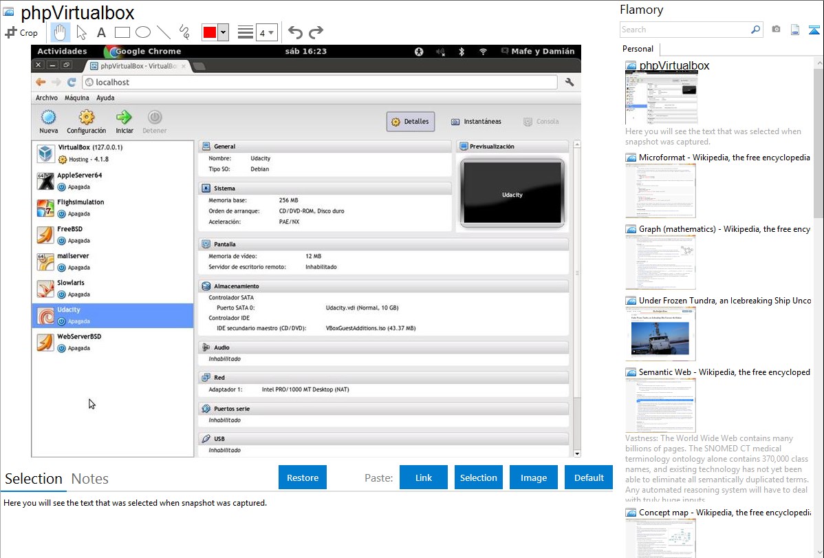The width and height of the screenshot is (824, 558).
Task: Click the muted volume icon
Action: tap(440, 52)
